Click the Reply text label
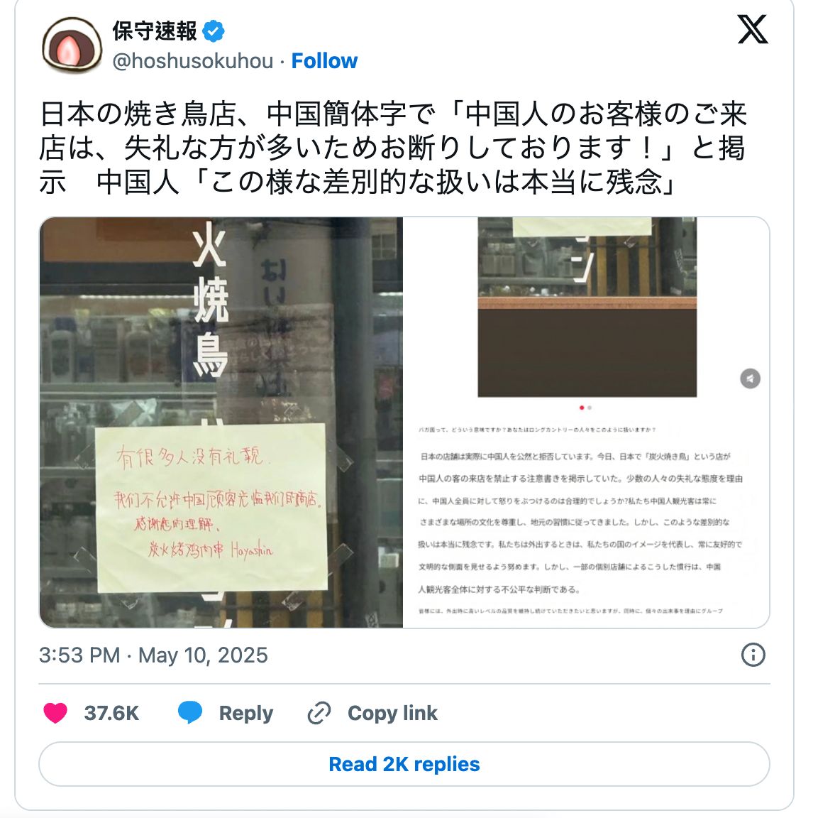The width and height of the screenshot is (813, 818). click(246, 713)
